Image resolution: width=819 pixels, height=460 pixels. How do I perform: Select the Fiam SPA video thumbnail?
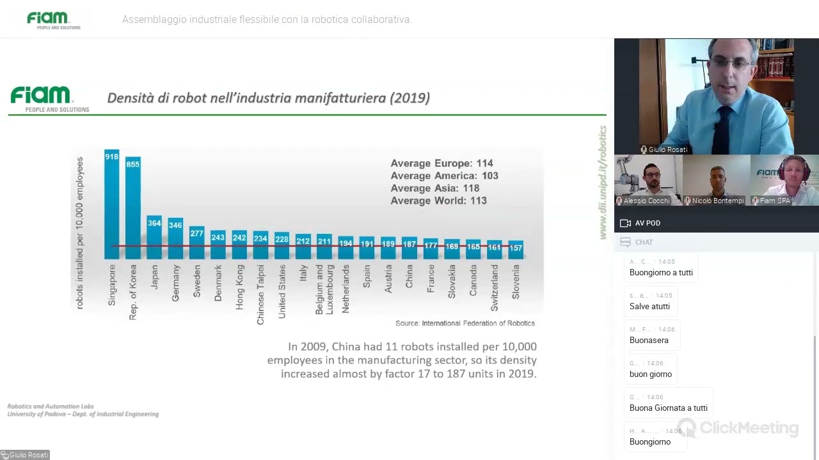784,180
